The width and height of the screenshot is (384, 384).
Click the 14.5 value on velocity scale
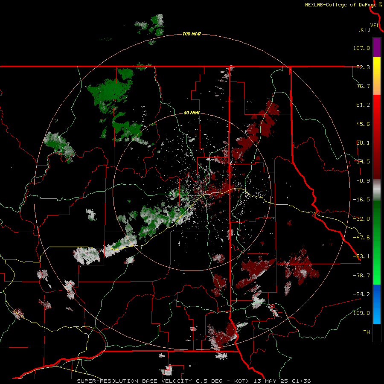click(x=363, y=162)
